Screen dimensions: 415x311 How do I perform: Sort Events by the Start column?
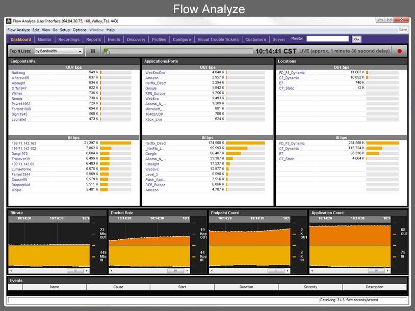pyautogui.click(x=182, y=287)
